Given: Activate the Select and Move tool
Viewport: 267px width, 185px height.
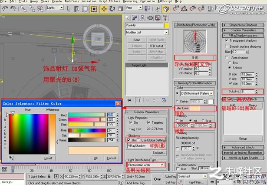Looking at the screenshot, I should (104, 9).
